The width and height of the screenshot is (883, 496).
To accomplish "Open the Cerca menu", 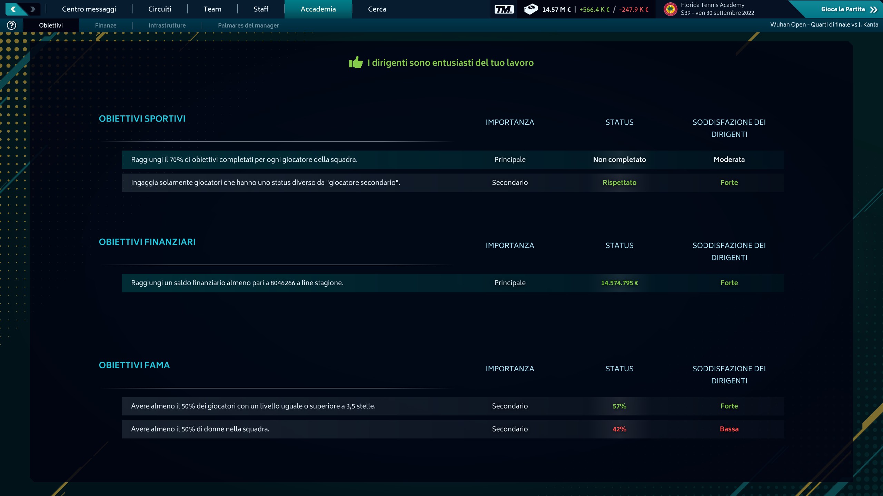I will 377,9.
